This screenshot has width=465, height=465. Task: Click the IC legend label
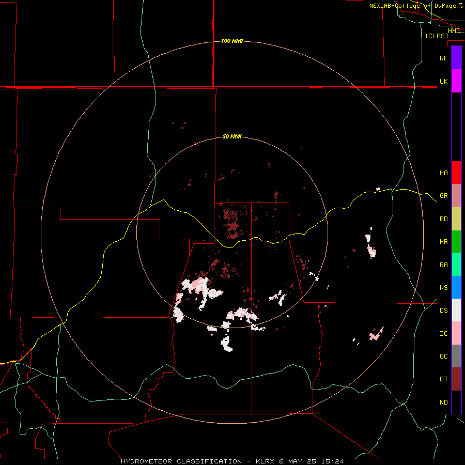coord(443,334)
